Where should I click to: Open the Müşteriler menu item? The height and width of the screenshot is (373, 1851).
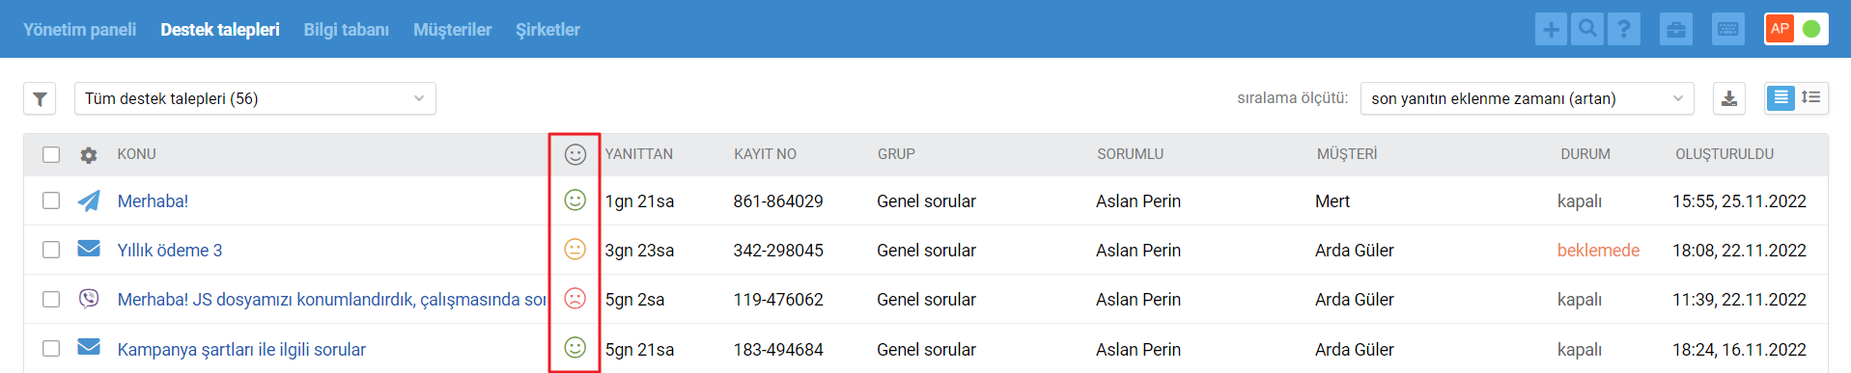[452, 30]
